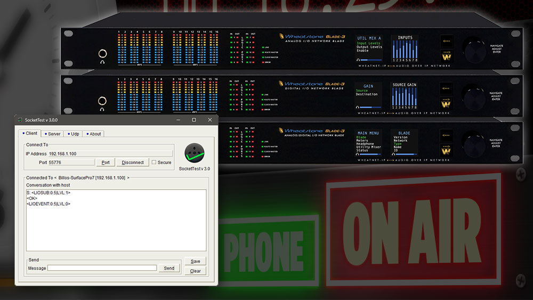
Task: Focus the Message input field
Action: pyautogui.click(x=102, y=268)
